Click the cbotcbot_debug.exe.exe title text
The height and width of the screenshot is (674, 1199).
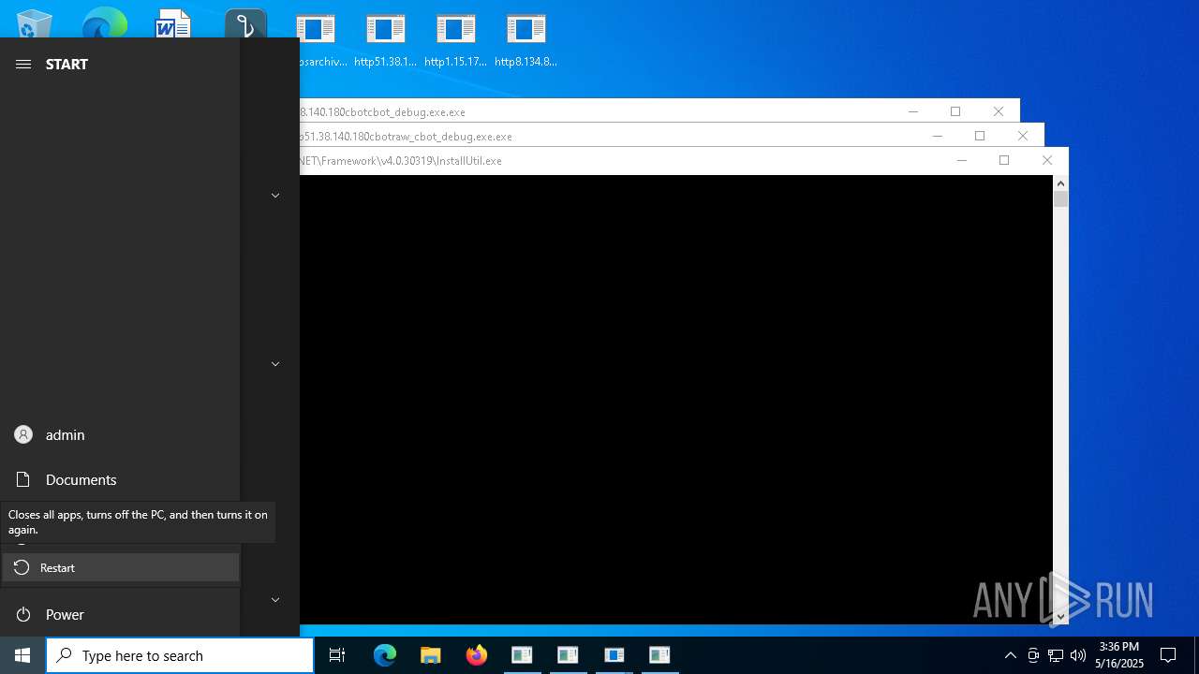pyautogui.click(x=382, y=112)
